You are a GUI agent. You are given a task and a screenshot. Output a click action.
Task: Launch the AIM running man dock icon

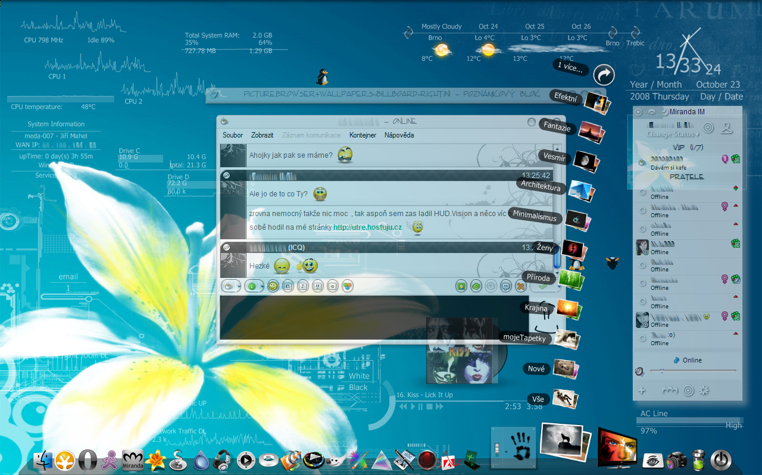click(110, 460)
